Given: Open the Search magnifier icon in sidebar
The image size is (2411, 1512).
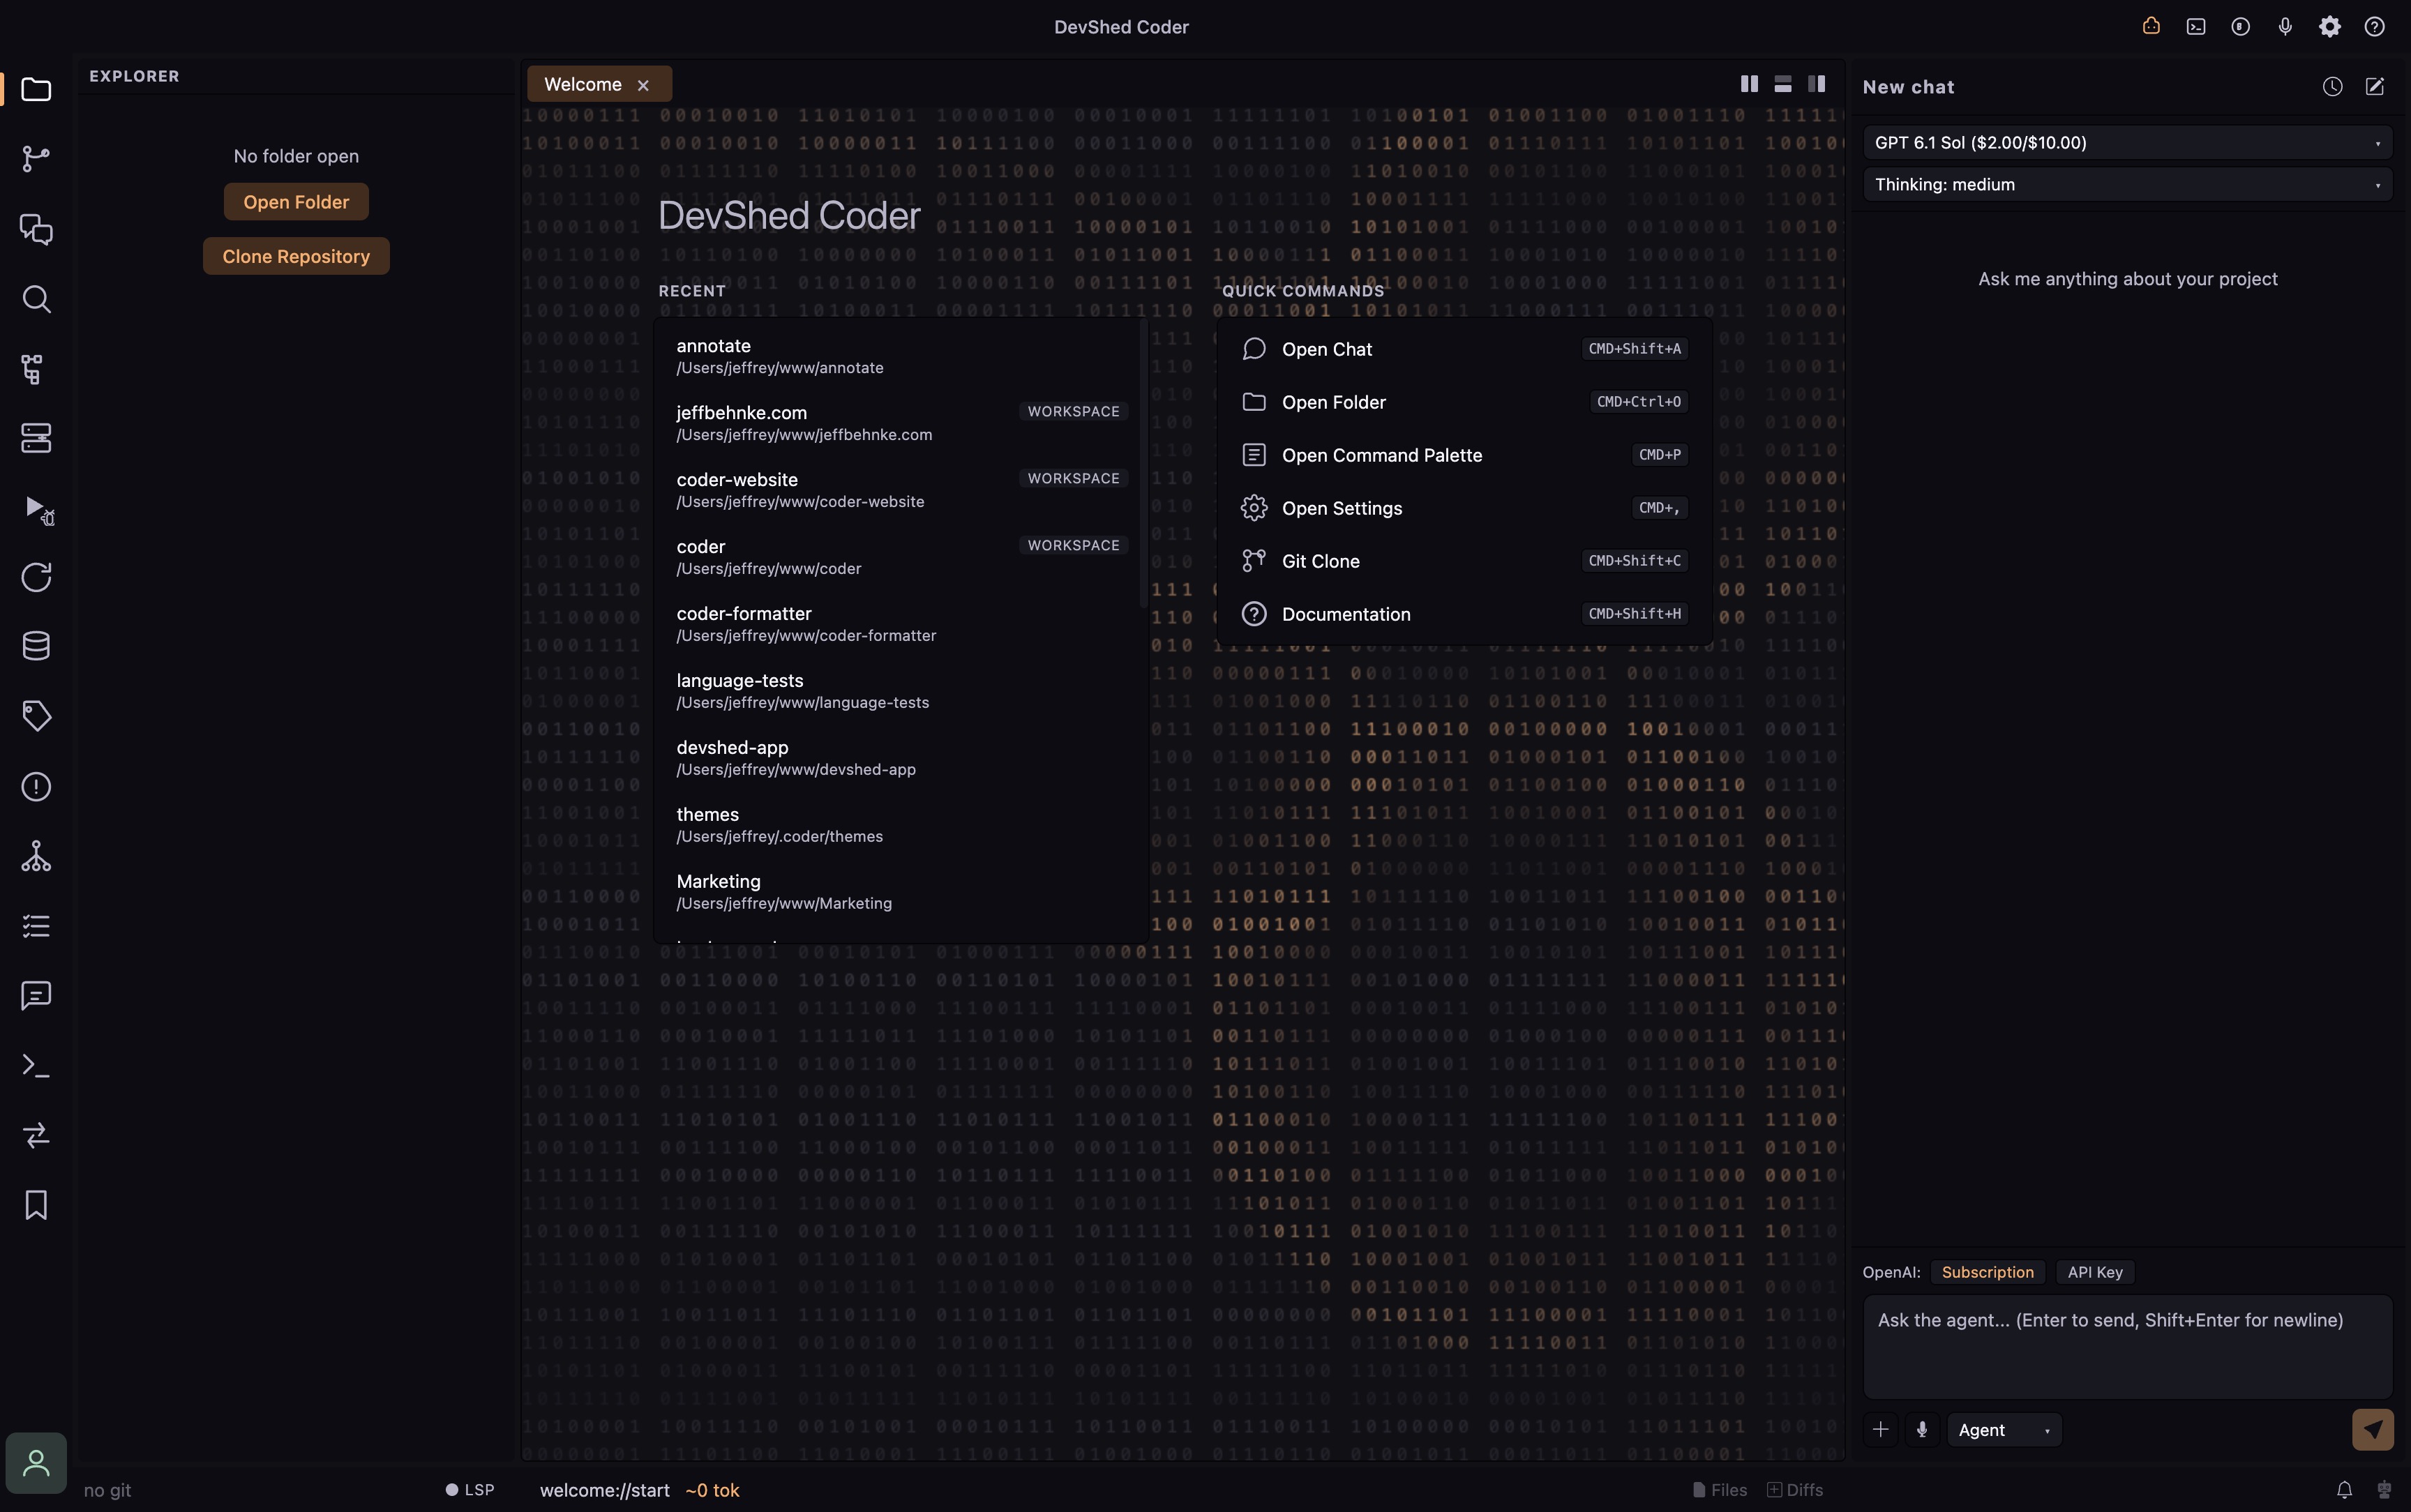Looking at the screenshot, I should 36,299.
